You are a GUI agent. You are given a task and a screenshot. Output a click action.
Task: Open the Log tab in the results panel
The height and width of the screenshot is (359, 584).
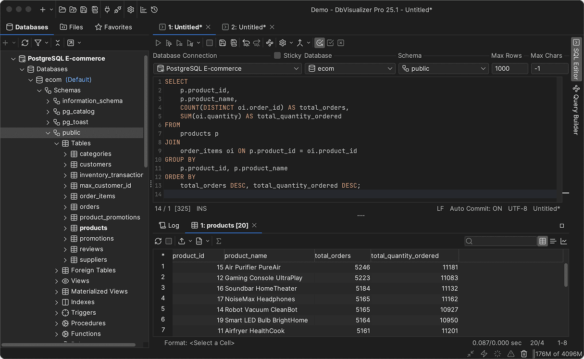(x=169, y=225)
